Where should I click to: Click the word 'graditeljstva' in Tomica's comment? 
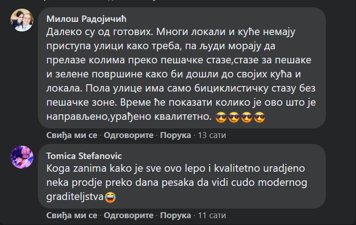coord(75,197)
